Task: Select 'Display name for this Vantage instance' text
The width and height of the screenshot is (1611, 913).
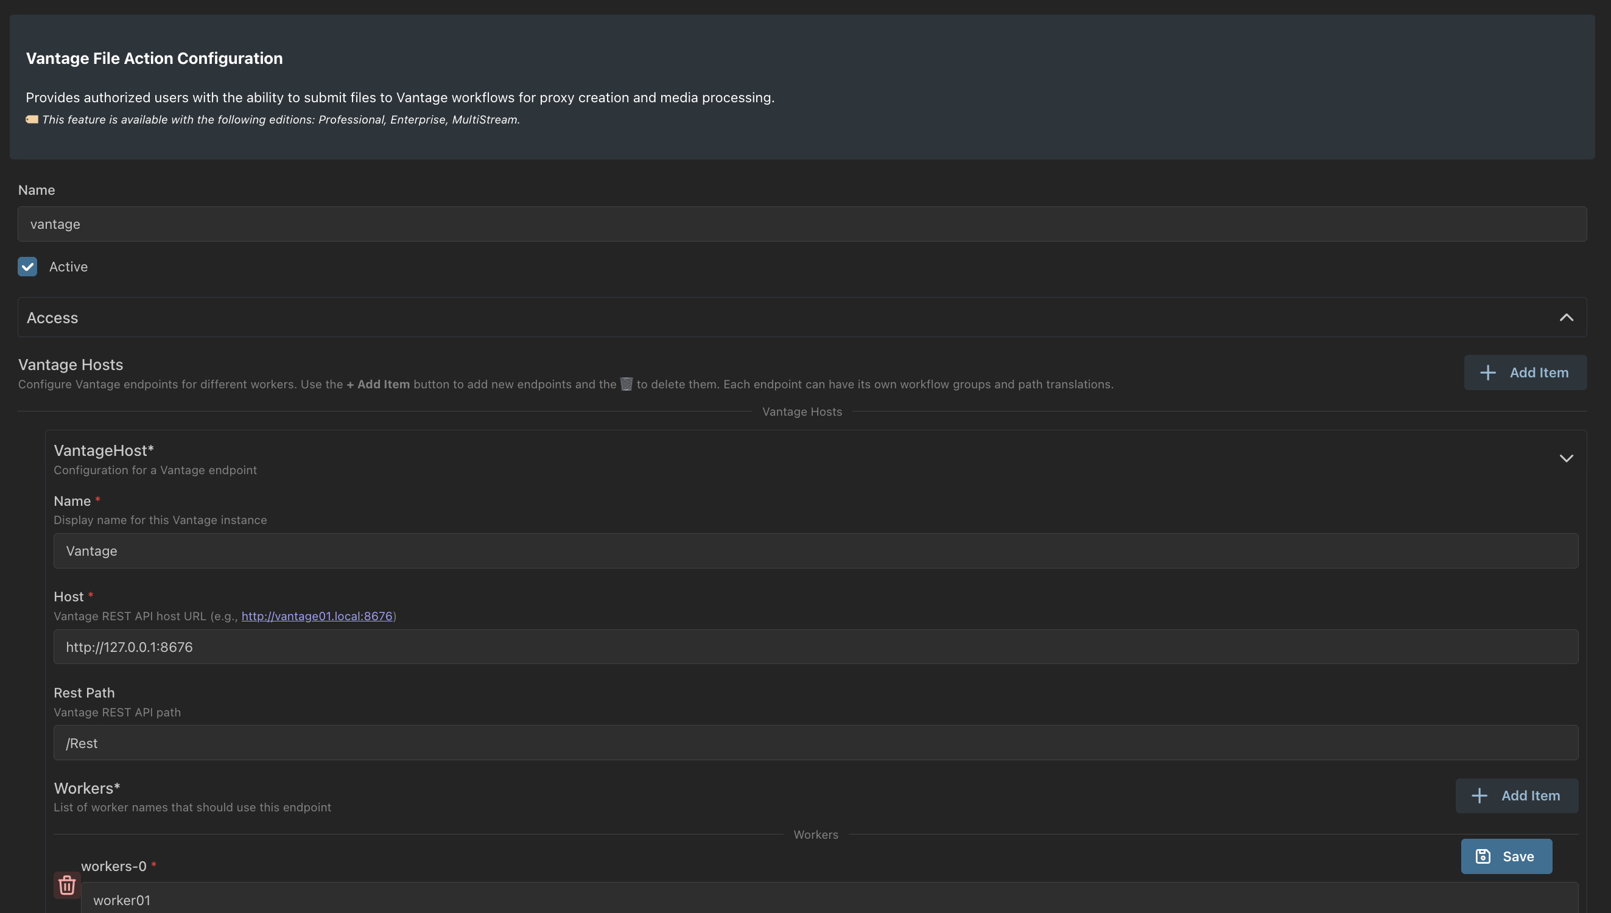Action: coord(160,520)
